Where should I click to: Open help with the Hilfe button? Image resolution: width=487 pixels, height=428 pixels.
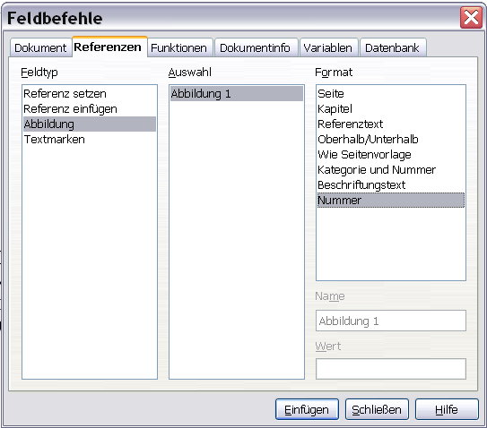coord(447,409)
